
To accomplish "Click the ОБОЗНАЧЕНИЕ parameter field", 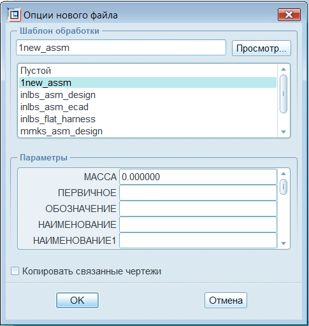I will click(x=198, y=209).
